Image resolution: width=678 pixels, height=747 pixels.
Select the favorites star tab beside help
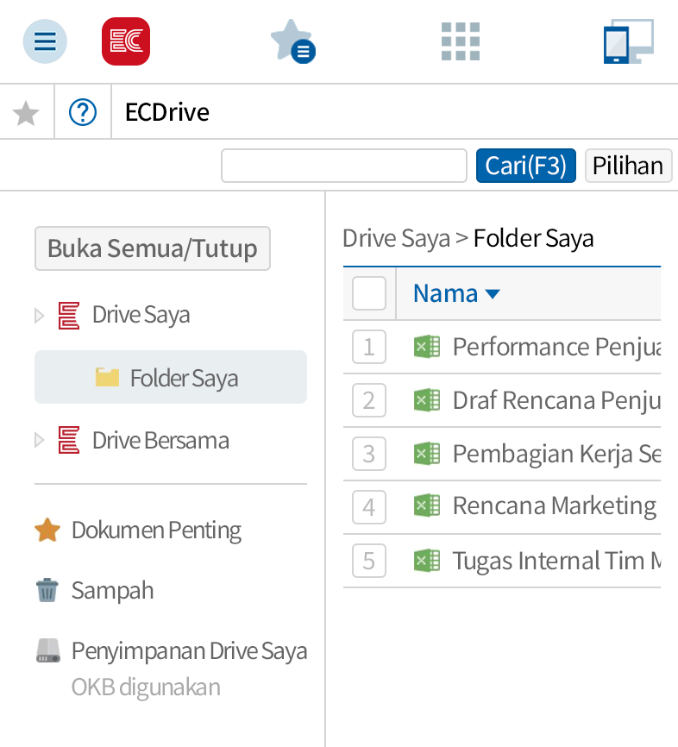tap(26, 111)
